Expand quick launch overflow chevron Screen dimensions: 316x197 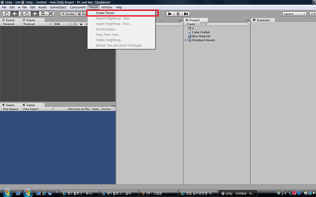click(x=57, y=192)
